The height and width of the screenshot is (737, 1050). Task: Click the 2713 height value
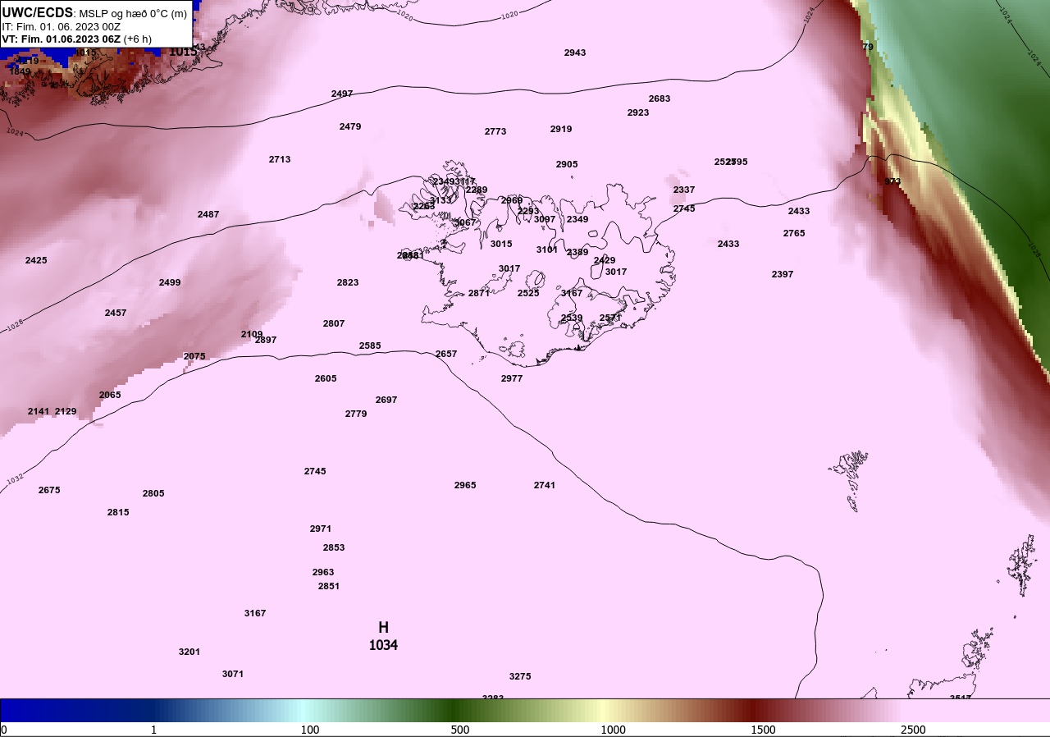coord(280,159)
